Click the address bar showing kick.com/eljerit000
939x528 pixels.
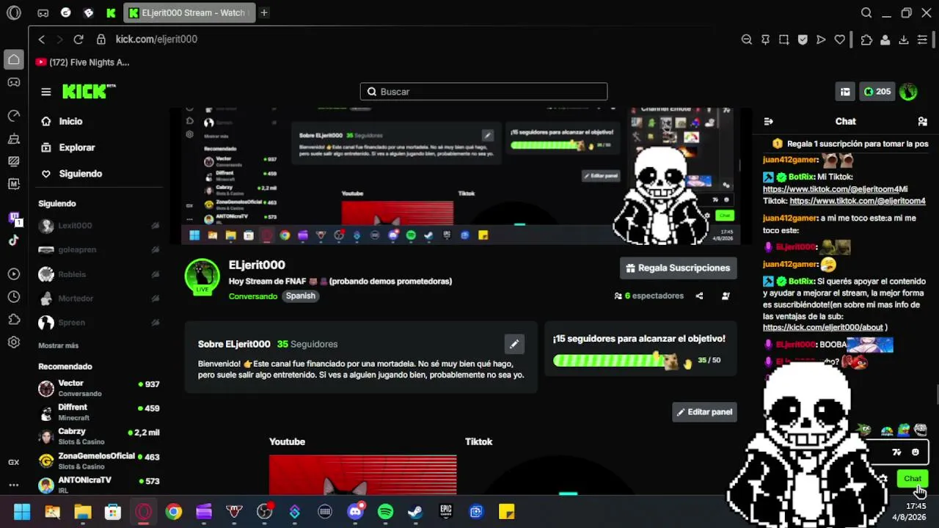point(156,40)
